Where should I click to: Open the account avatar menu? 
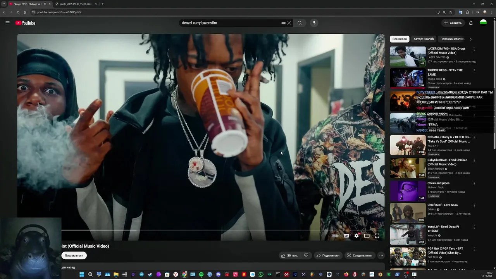(x=483, y=23)
